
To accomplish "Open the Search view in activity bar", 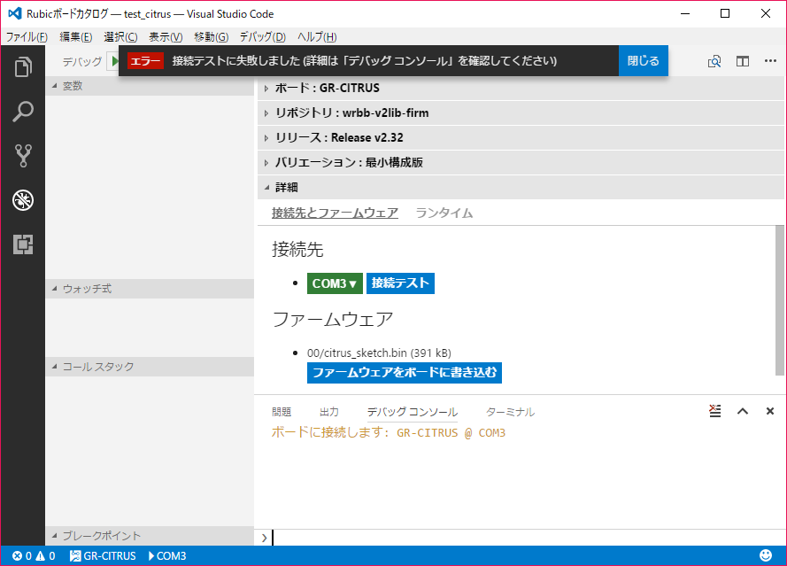I will point(23,112).
